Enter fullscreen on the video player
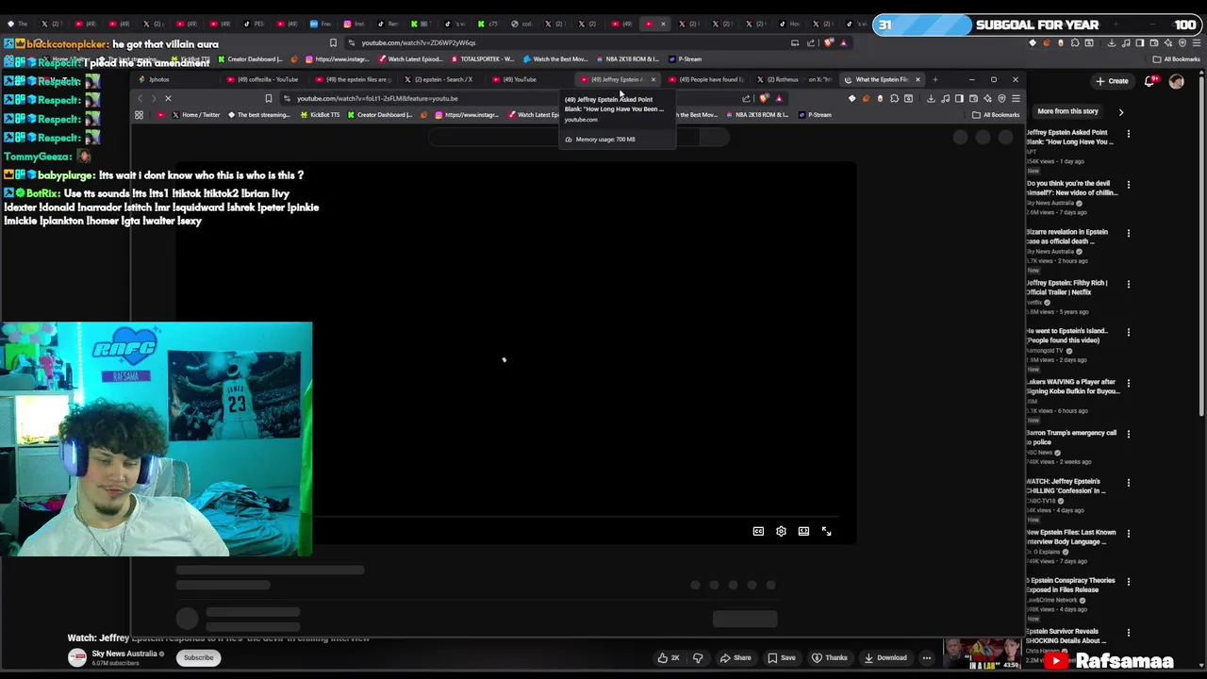The height and width of the screenshot is (679, 1207). coord(826,532)
